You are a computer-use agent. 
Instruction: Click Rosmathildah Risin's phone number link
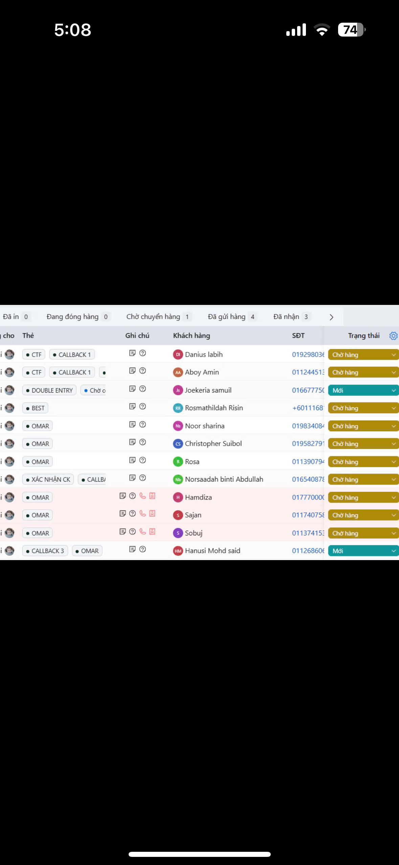click(x=308, y=408)
